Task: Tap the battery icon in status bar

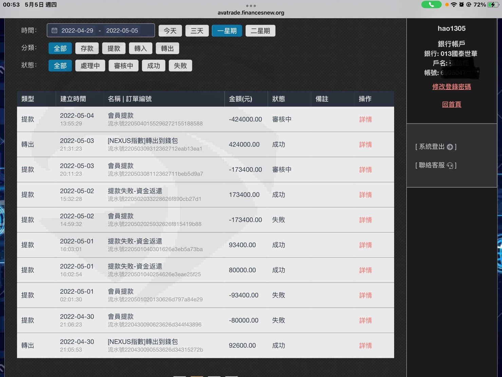Action: point(493,5)
